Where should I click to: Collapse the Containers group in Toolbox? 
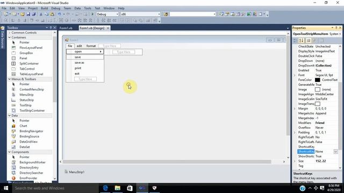(10, 38)
